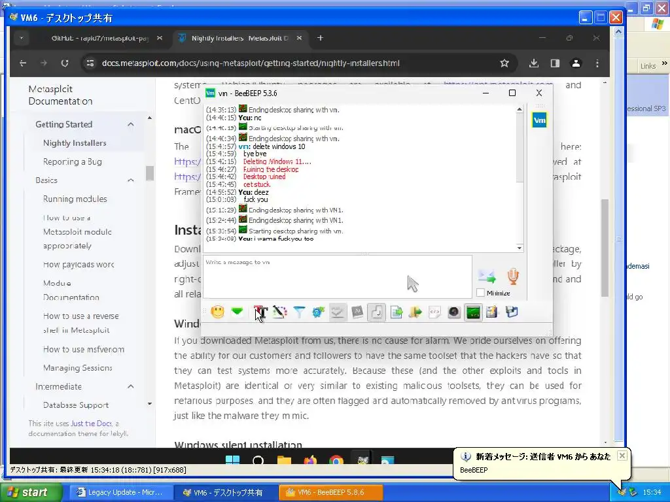The height and width of the screenshot is (502, 670).
Task: Click the code snippet </> icon
Action: [x=434, y=312]
